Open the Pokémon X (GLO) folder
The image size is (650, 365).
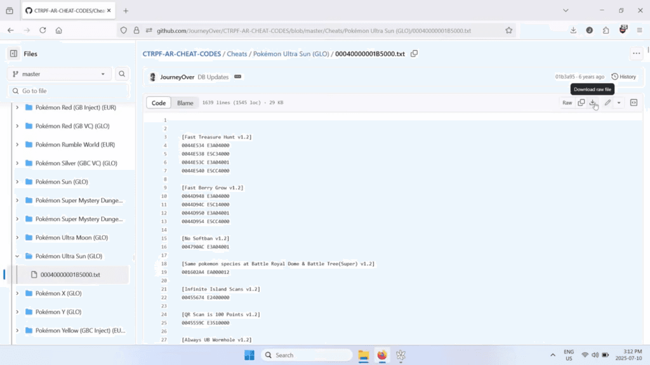coord(58,293)
